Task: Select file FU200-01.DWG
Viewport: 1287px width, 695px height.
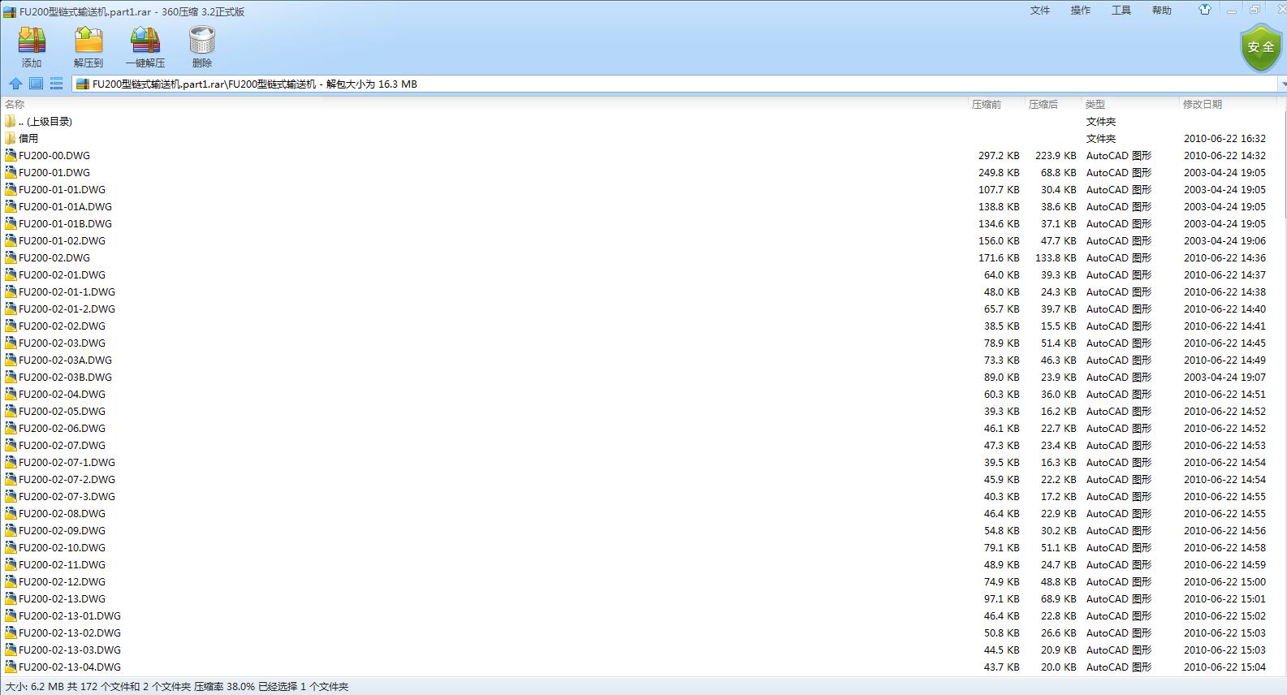Action: pyautogui.click(x=54, y=172)
